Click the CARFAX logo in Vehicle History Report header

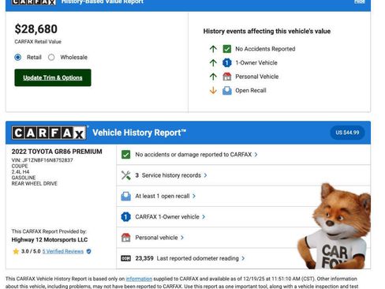click(x=49, y=133)
